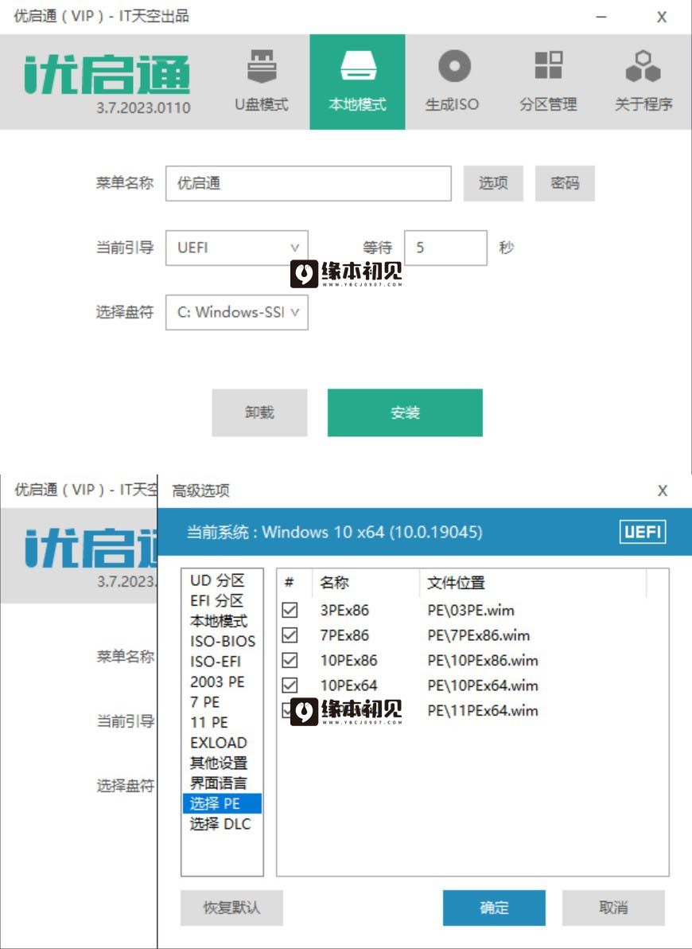Uncheck the 10PEx64 checkbox
The width and height of the screenshot is (692, 949).
pos(290,685)
